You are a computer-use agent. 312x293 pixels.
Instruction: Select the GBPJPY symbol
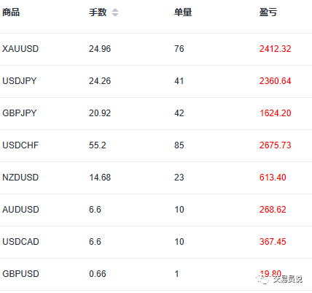click(20, 113)
